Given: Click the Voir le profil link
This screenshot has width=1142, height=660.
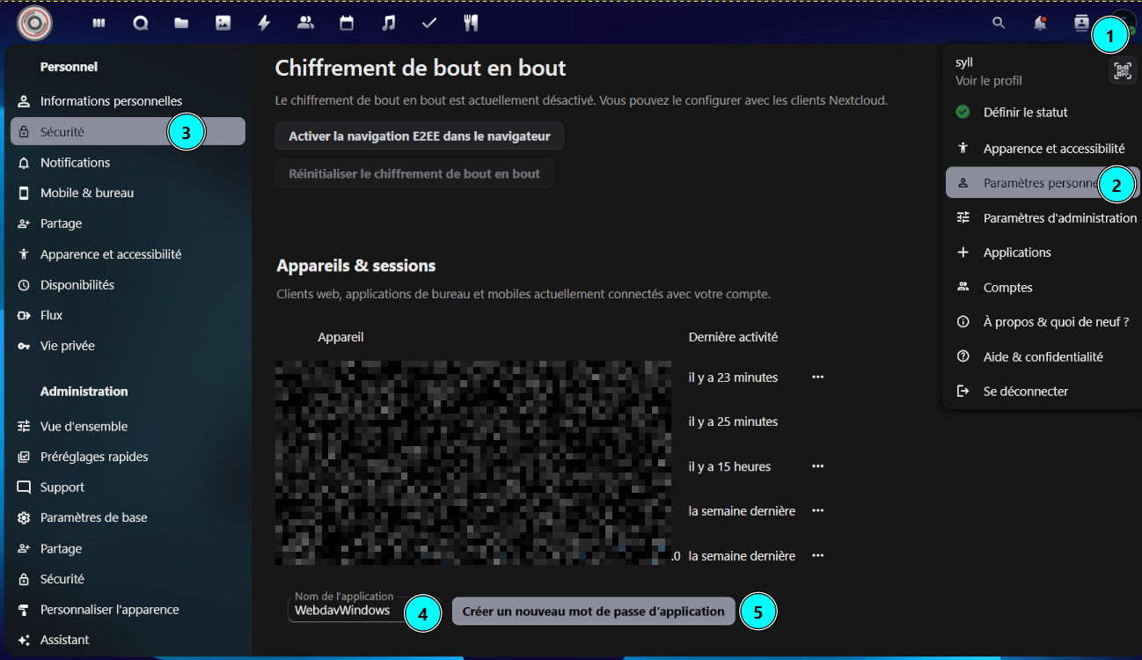Looking at the screenshot, I should pyautogui.click(x=988, y=81).
